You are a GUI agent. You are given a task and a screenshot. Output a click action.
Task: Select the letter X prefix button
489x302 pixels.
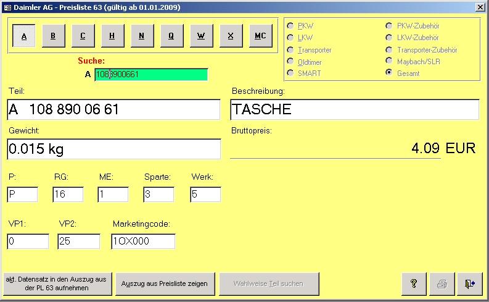231,36
